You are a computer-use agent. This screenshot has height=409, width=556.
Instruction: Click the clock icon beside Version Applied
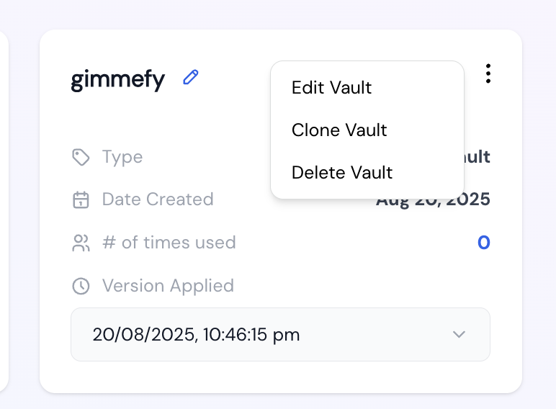81,286
